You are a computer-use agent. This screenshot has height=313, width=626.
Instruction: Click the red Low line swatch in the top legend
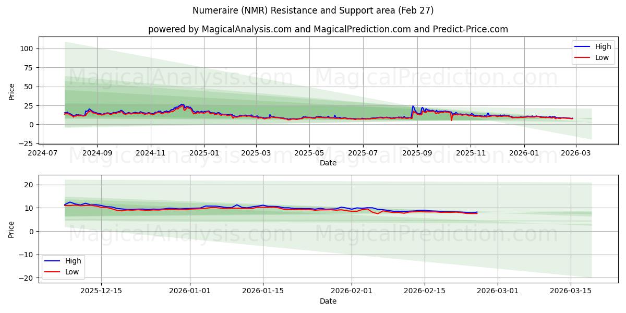(583, 58)
